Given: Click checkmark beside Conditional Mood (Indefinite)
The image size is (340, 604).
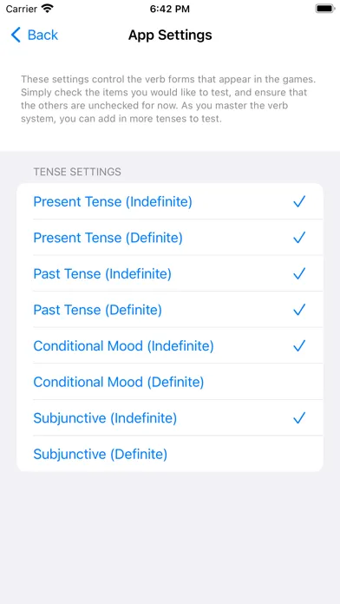Looking at the screenshot, I should [x=299, y=346].
